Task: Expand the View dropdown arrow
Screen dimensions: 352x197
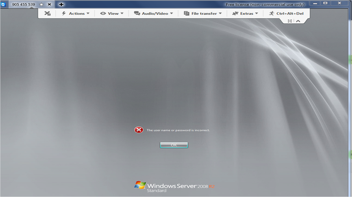Action: point(122,13)
